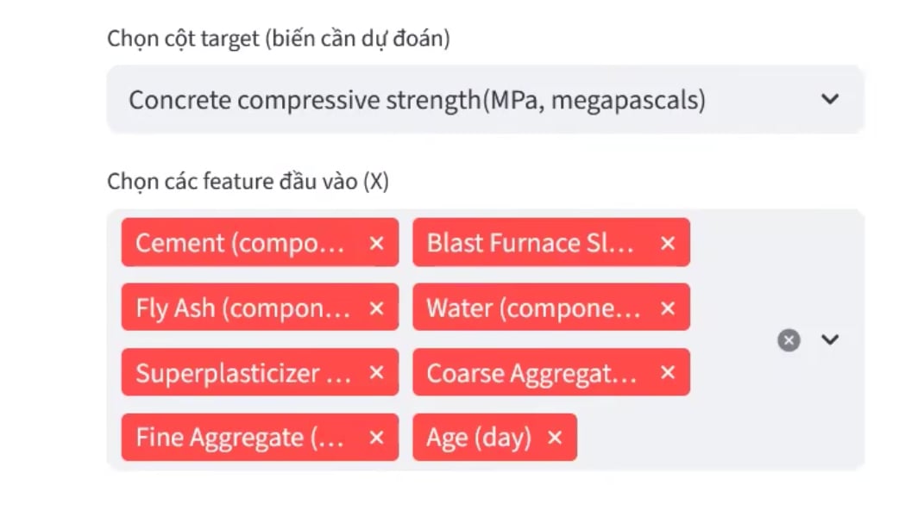Click the Coarse Aggregate tag label
The image size is (924, 529).
click(531, 373)
